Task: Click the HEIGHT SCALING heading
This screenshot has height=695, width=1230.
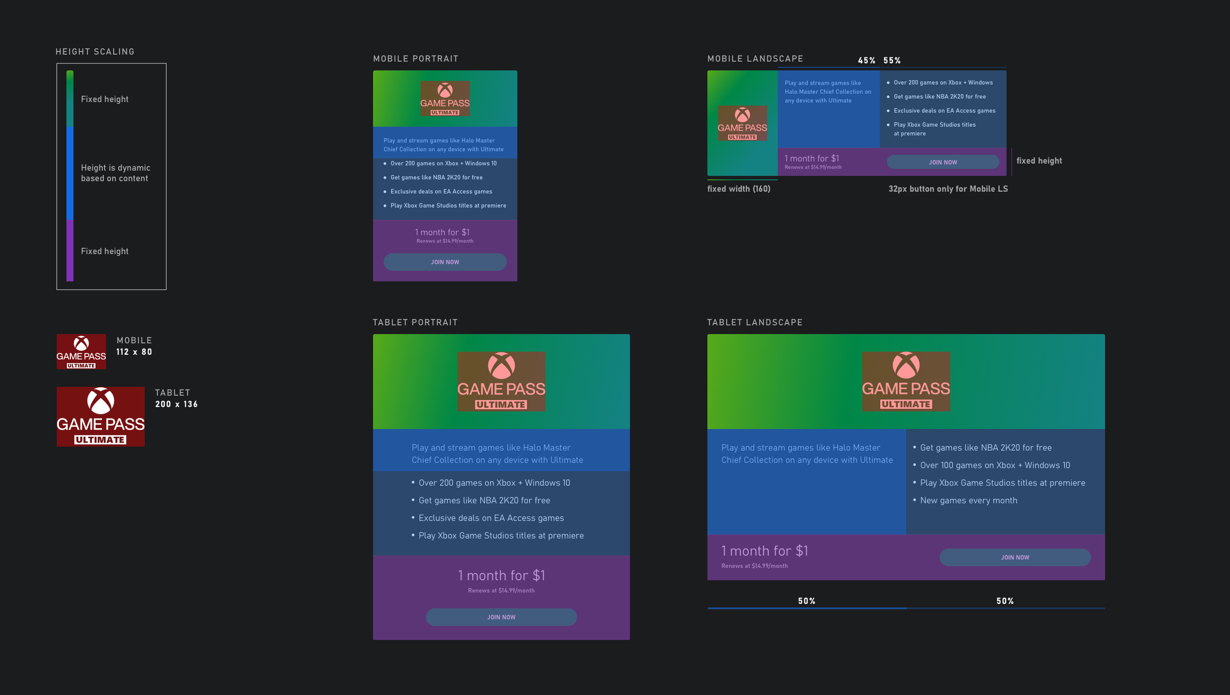Action: tap(95, 52)
